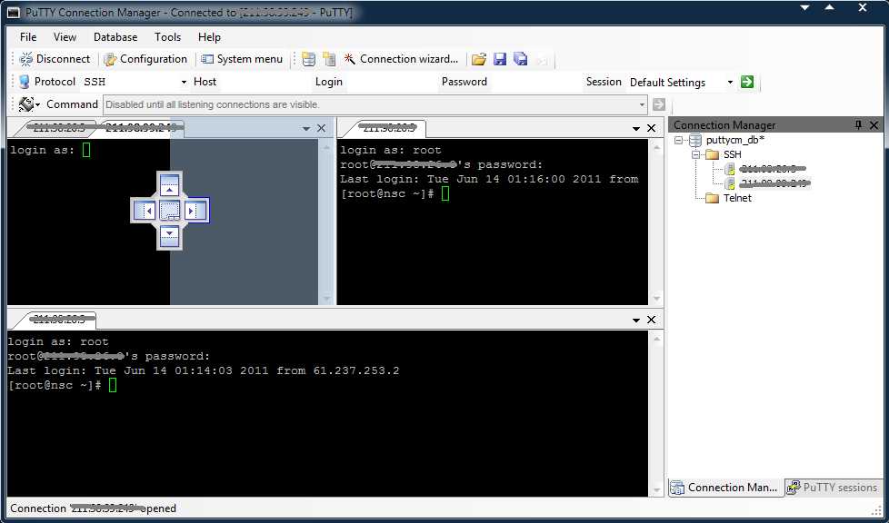Image resolution: width=889 pixels, height=523 pixels.
Task: Collapse the SSH folder tree expander
Action: tap(696, 154)
